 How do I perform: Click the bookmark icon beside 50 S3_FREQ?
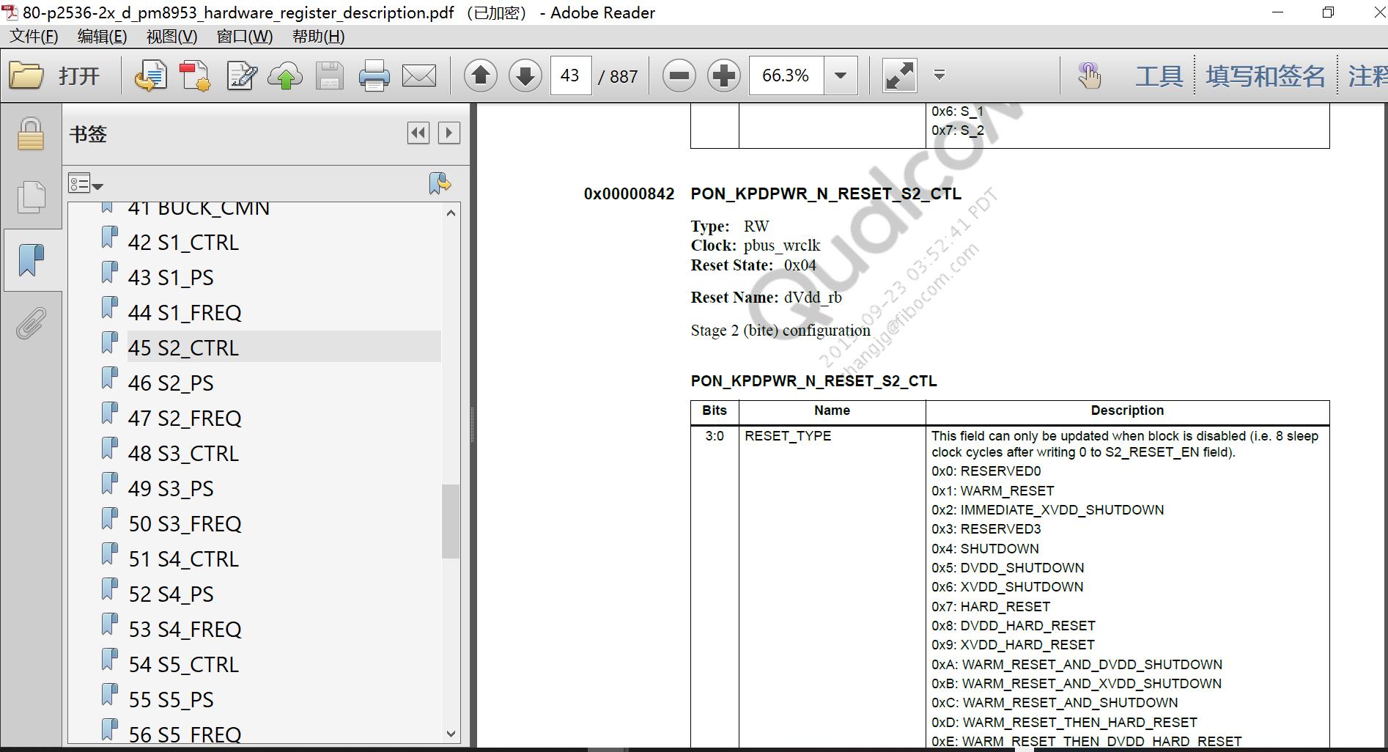point(109,519)
